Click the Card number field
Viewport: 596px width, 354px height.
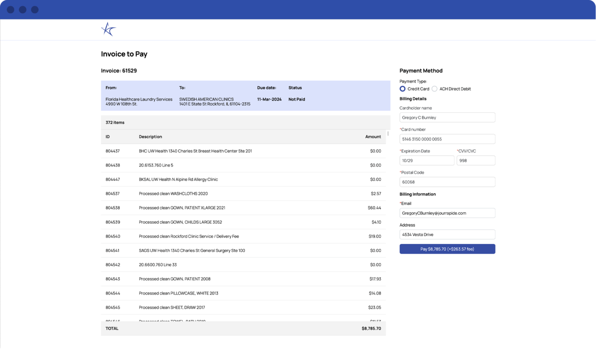point(447,139)
